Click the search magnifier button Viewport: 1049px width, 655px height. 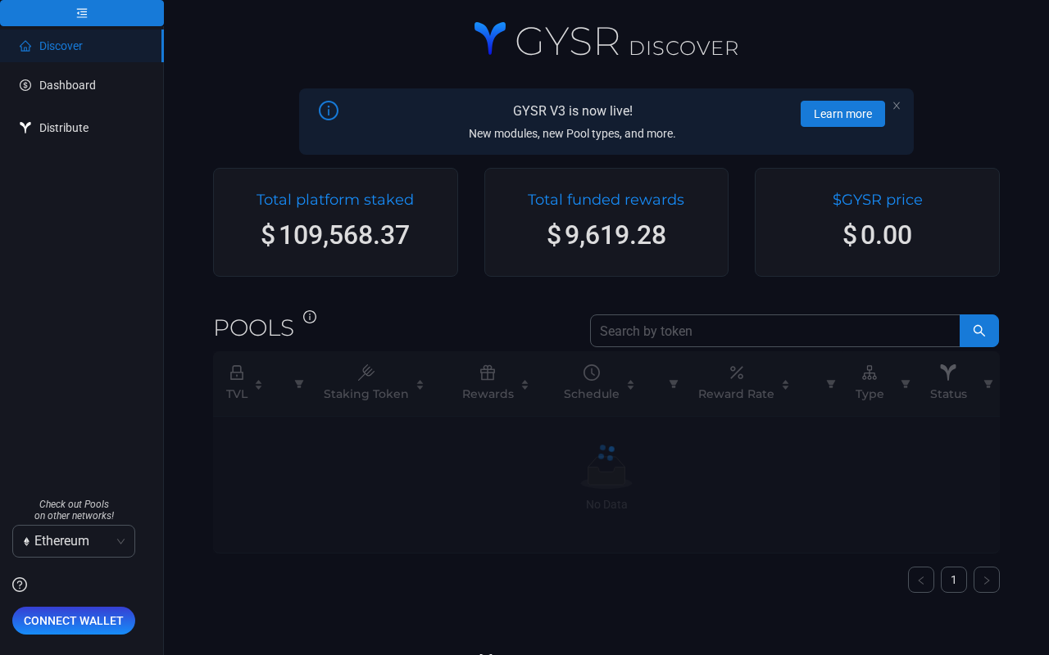(979, 331)
